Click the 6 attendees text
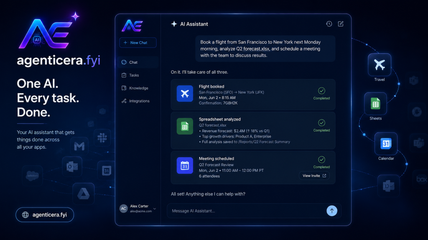The image size is (428, 240). click(209, 176)
